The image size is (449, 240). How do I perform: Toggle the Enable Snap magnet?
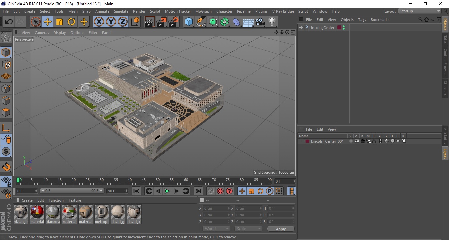click(6, 166)
